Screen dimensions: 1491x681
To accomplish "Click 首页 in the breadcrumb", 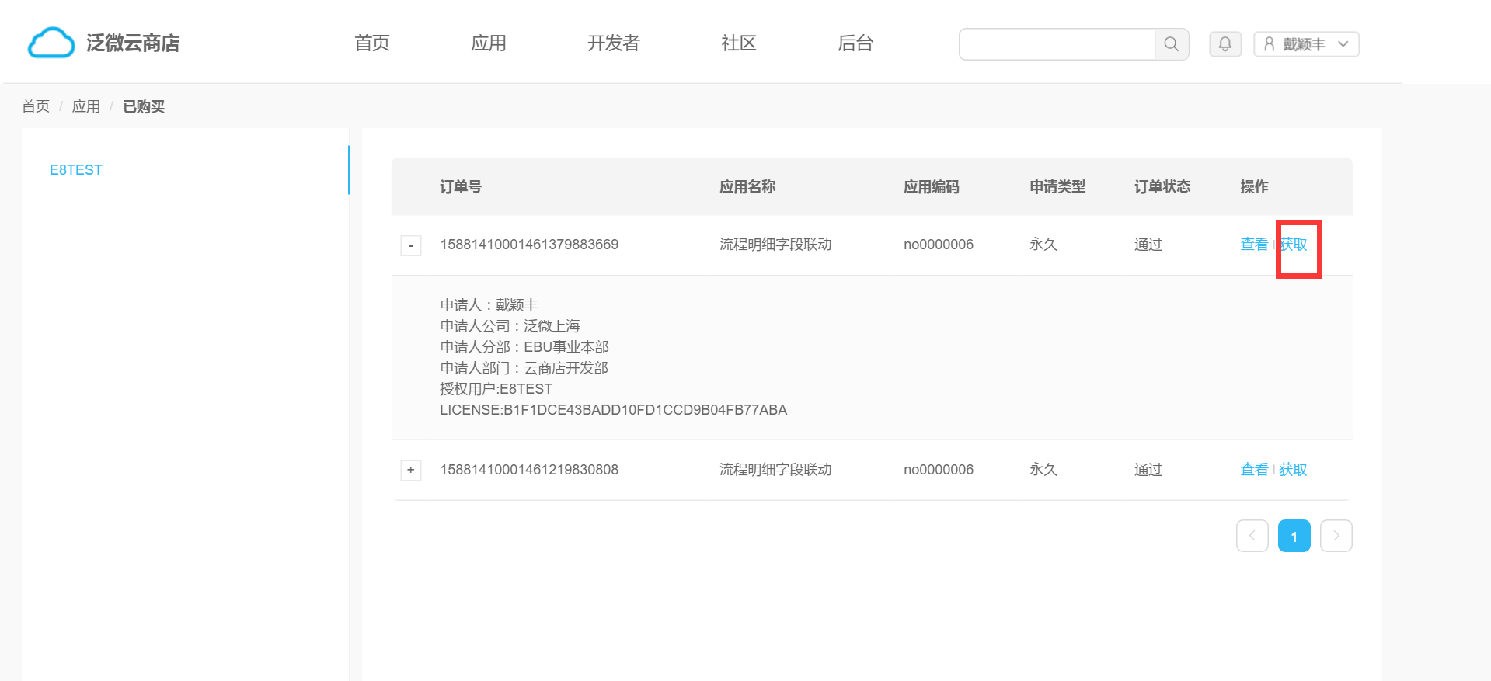I will (x=36, y=106).
